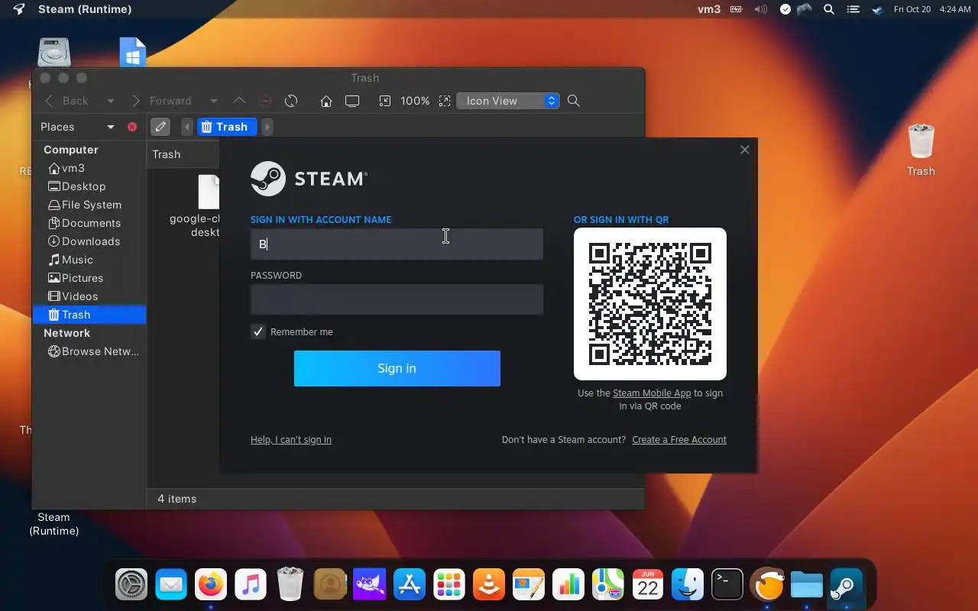Open the Steam tray icon in menu bar

pyautogui.click(x=877, y=9)
